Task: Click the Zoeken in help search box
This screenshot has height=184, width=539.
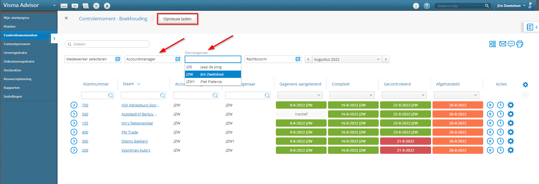Action: 462,6
